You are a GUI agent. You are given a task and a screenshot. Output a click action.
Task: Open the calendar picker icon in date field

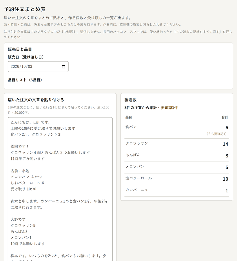click(63, 67)
